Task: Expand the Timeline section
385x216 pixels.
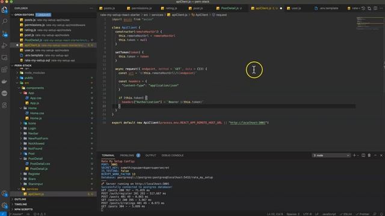Action: coord(20,204)
